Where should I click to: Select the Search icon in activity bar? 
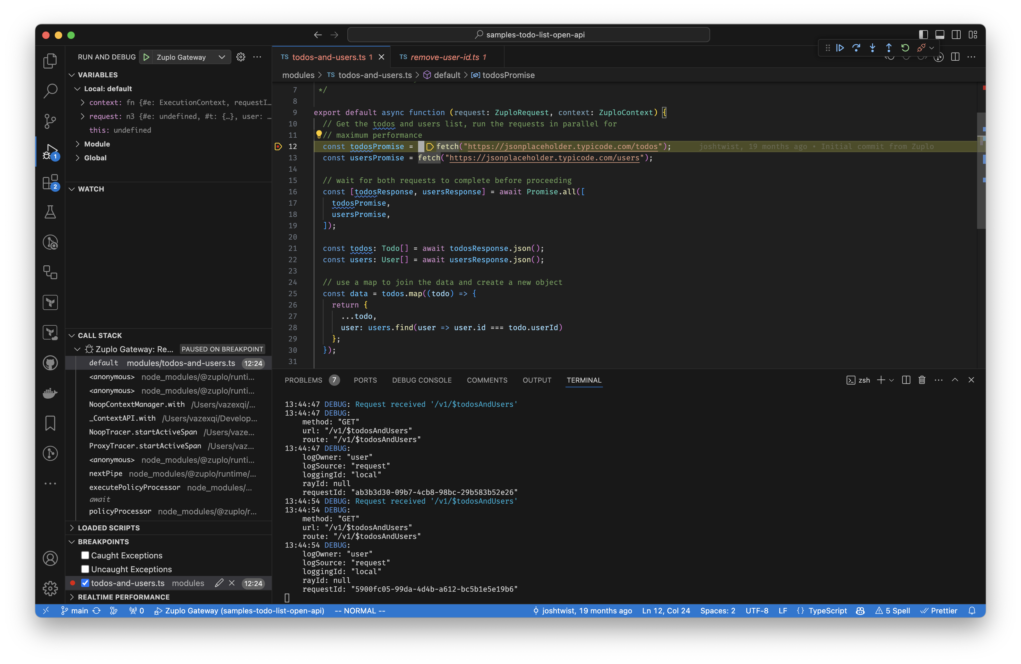51,89
